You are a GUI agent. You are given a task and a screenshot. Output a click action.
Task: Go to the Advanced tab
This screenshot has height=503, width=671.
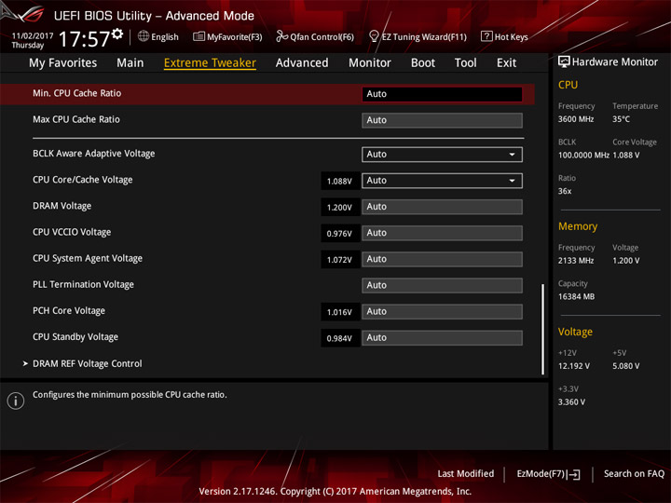(x=302, y=63)
